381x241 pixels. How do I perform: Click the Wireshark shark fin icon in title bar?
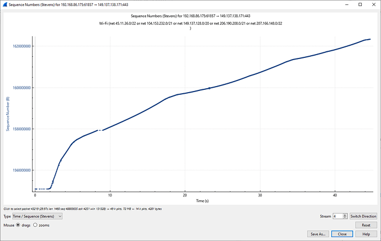coord(4,4)
